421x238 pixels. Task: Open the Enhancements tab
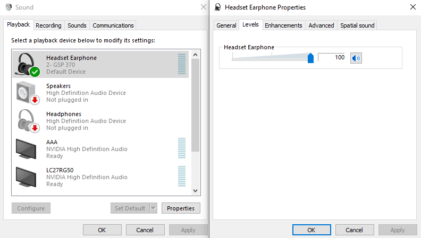(x=283, y=25)
